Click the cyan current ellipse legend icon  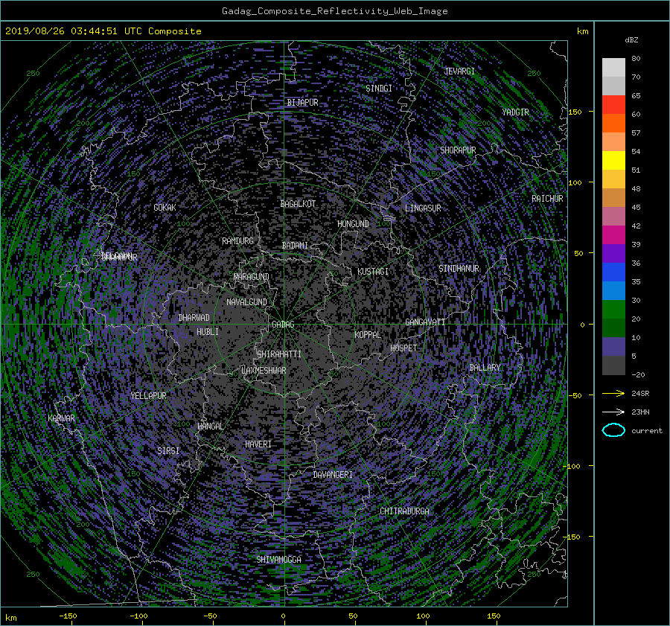(x=613, y=430)
